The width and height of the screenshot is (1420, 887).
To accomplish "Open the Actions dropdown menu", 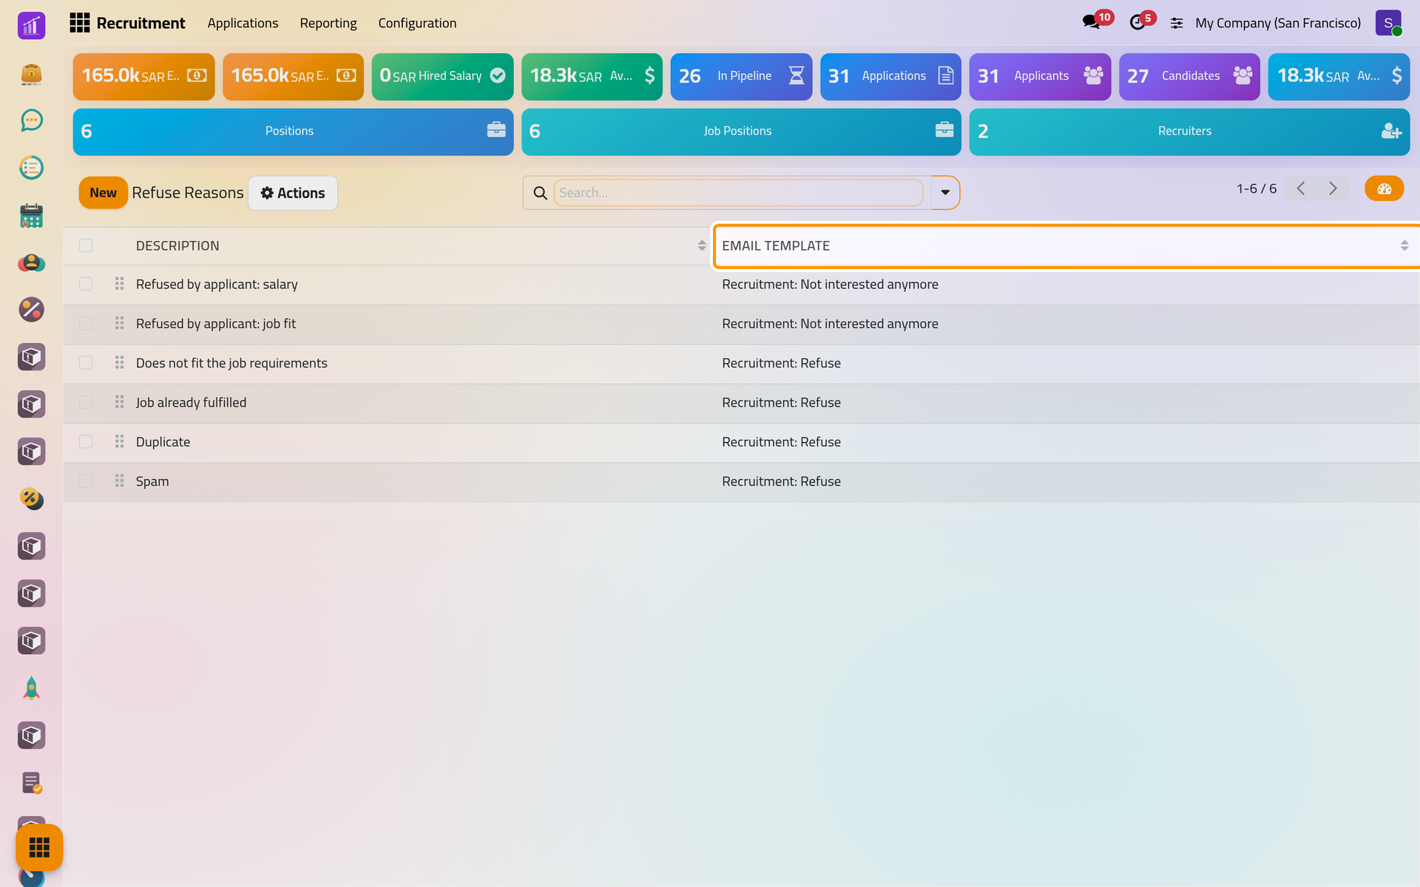I will click(x=293, y=193).
